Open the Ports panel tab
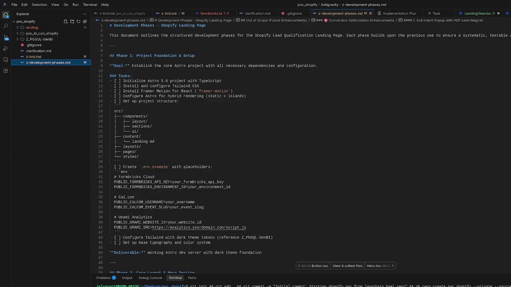Viewport: 511px width, 287px height. 192,278
